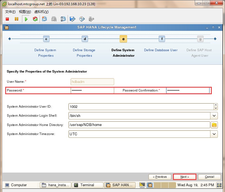Click the floppy drive connect icon
225x192 pixels.
point(72,19)
